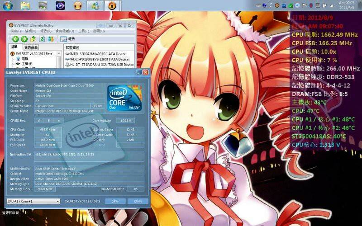Click the blue question mark tray icon
This screenshot has width=362, height=226.
point(265,5)
